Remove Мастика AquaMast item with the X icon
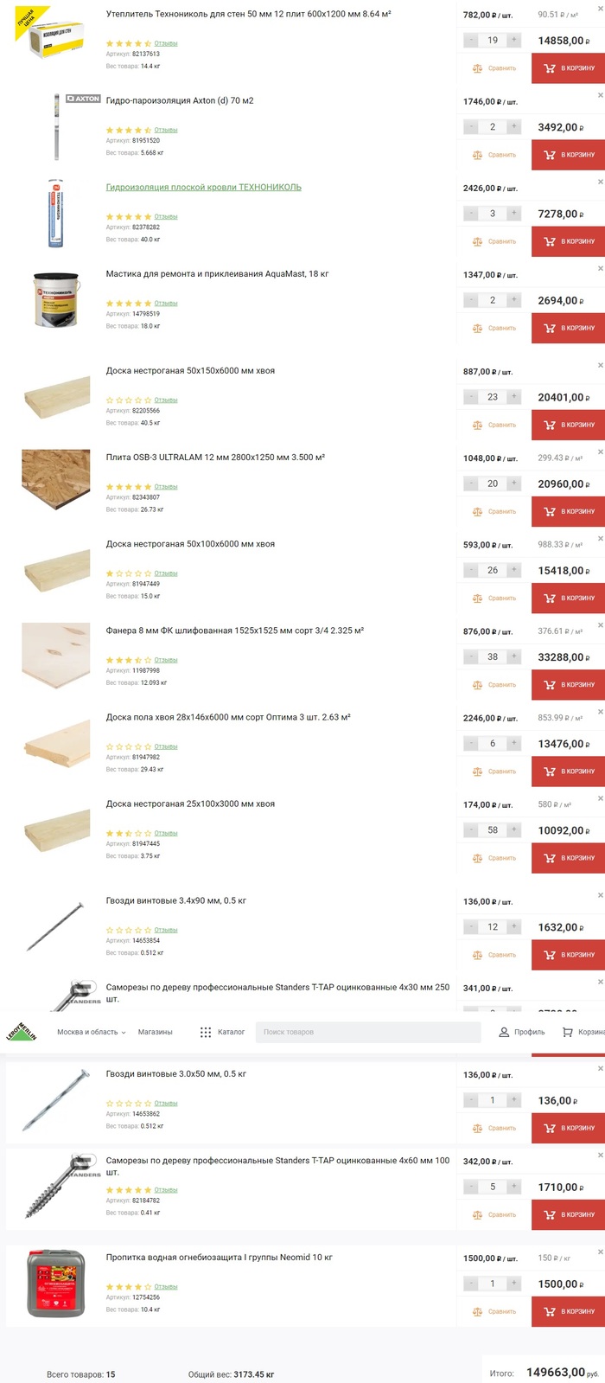The image size is (605, 1383). coord(601,268)
